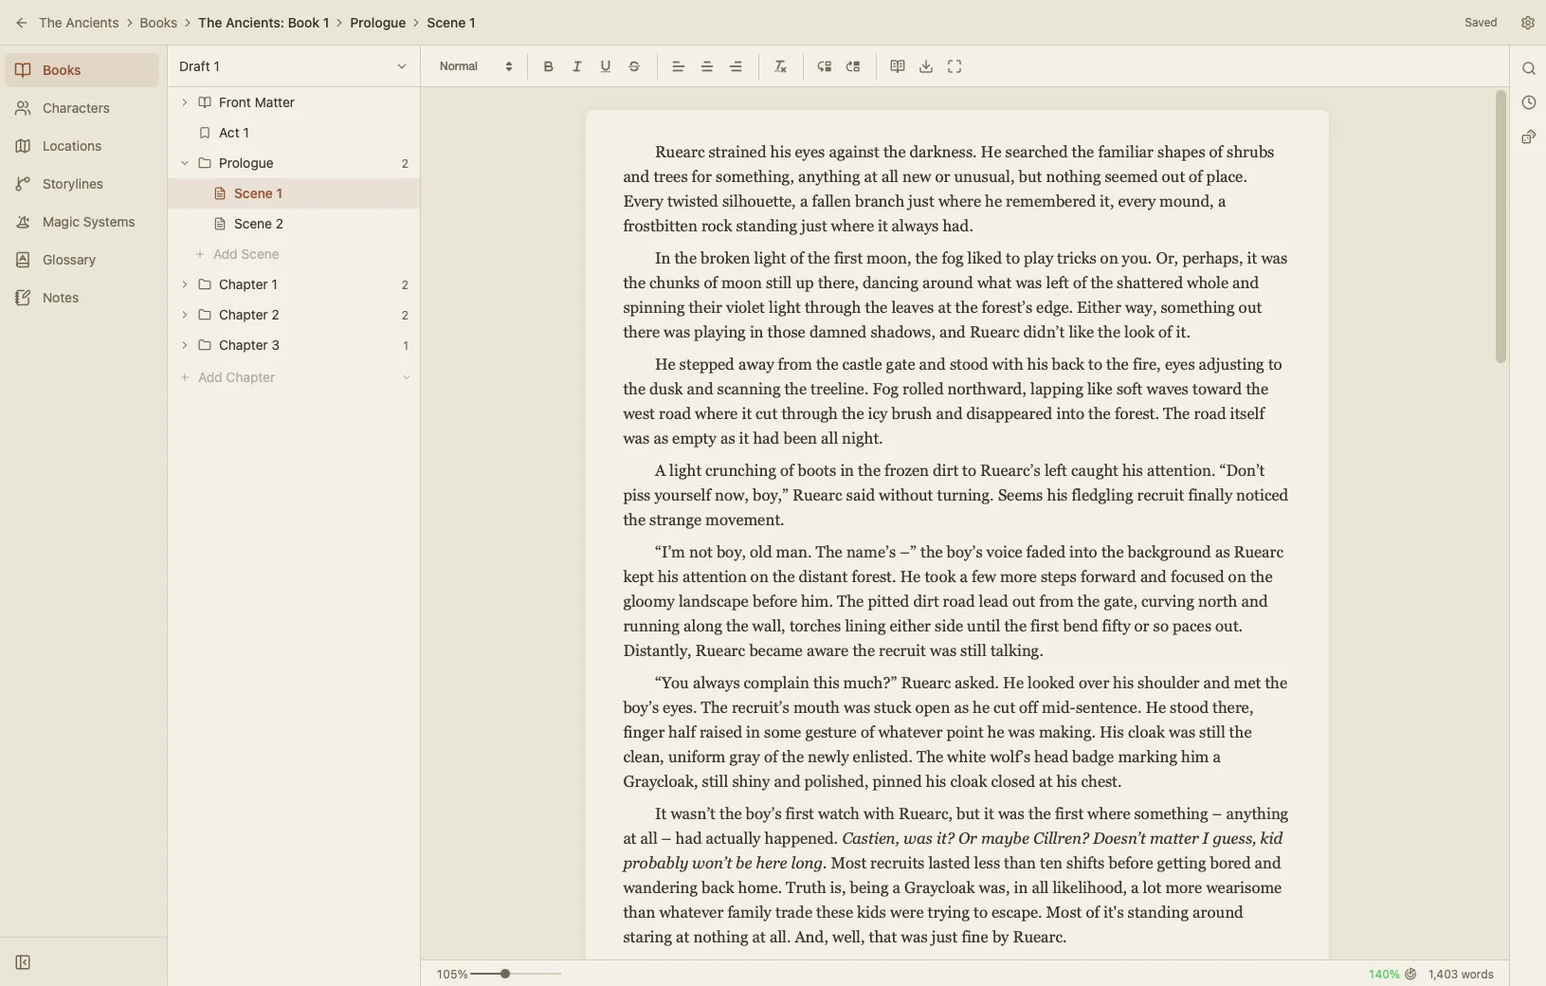Click the Chapter 1 folder icon
1546x986 pixels.
[204, 284]
